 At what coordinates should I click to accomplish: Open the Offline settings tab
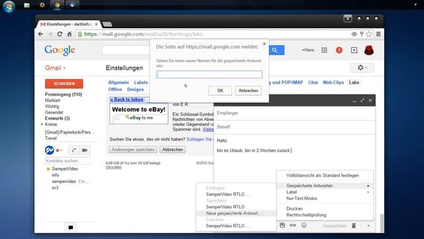coord(115,90)
